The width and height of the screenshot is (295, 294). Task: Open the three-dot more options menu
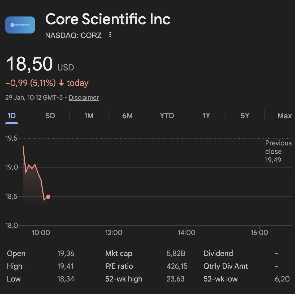click(x=110, y=35)
